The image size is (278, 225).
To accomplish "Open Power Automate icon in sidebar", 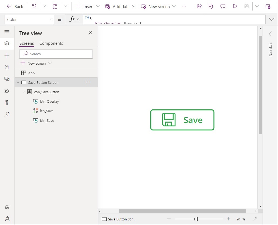I will tap(7, 91).
